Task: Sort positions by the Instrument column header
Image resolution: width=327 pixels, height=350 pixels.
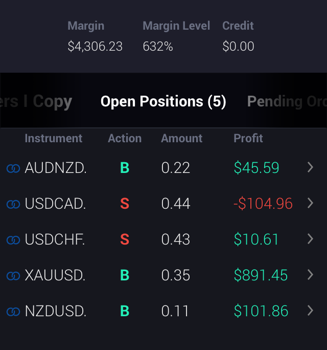Action: tap(53, 138)
